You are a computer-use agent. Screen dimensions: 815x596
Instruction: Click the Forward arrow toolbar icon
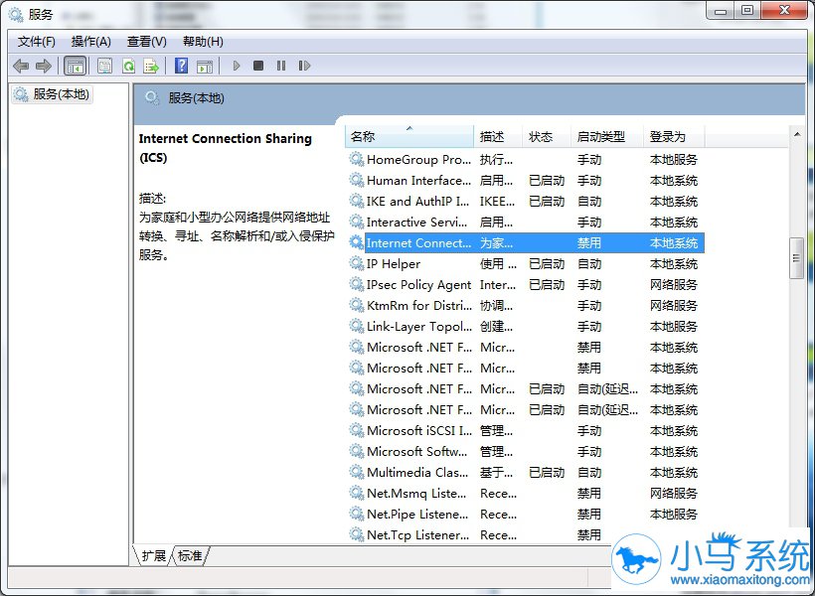coord(43,66)
